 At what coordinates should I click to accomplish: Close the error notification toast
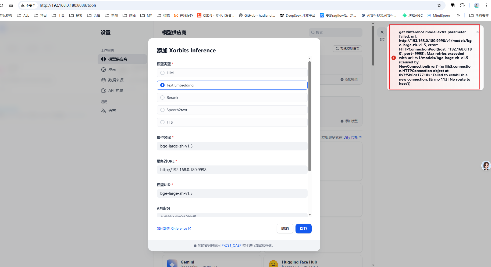[477, 32]
